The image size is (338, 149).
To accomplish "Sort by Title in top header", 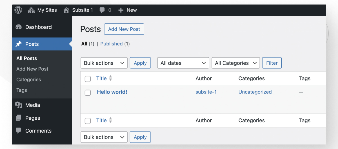I will [101, 78].
